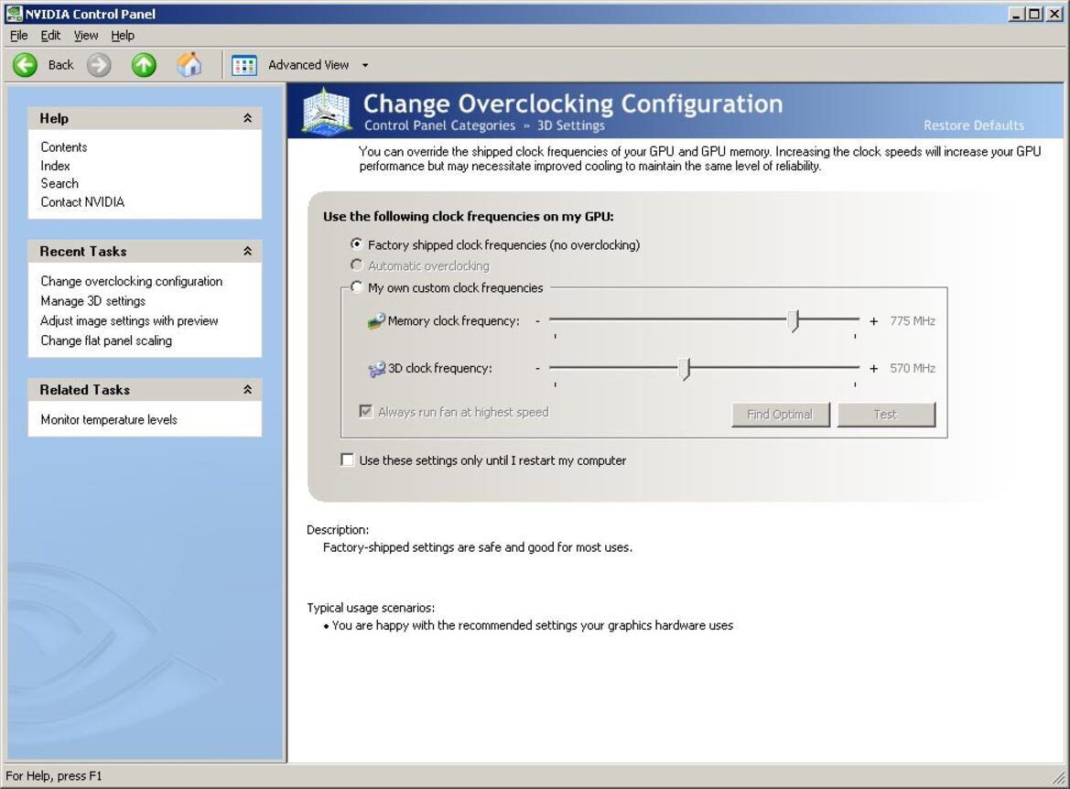Click the green Up arrow icon
Viewport: 1070px width, 789px height.
pyautogui.click(x=144, y=65)
